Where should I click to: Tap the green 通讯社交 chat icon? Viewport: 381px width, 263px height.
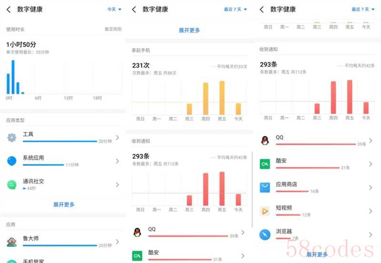point(11,185)
